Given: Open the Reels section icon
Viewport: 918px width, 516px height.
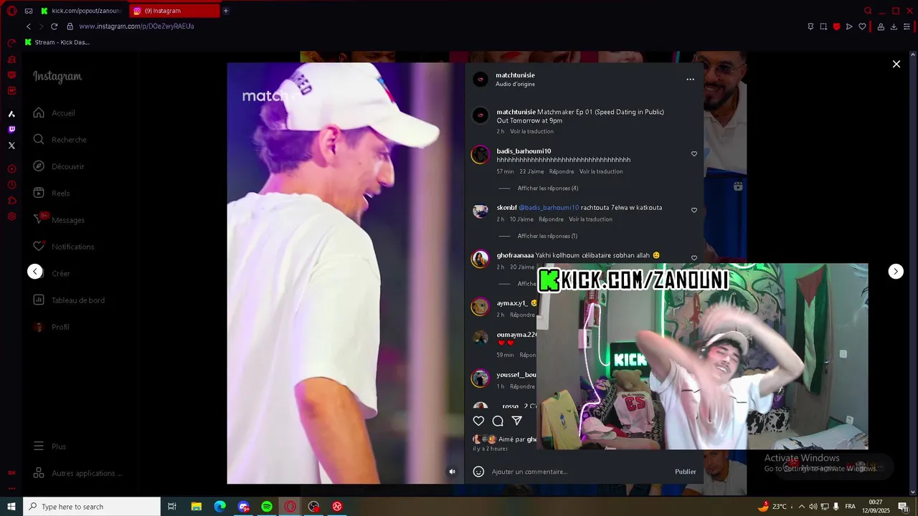Looking at the screenshot, I should (x=39, y=193).
